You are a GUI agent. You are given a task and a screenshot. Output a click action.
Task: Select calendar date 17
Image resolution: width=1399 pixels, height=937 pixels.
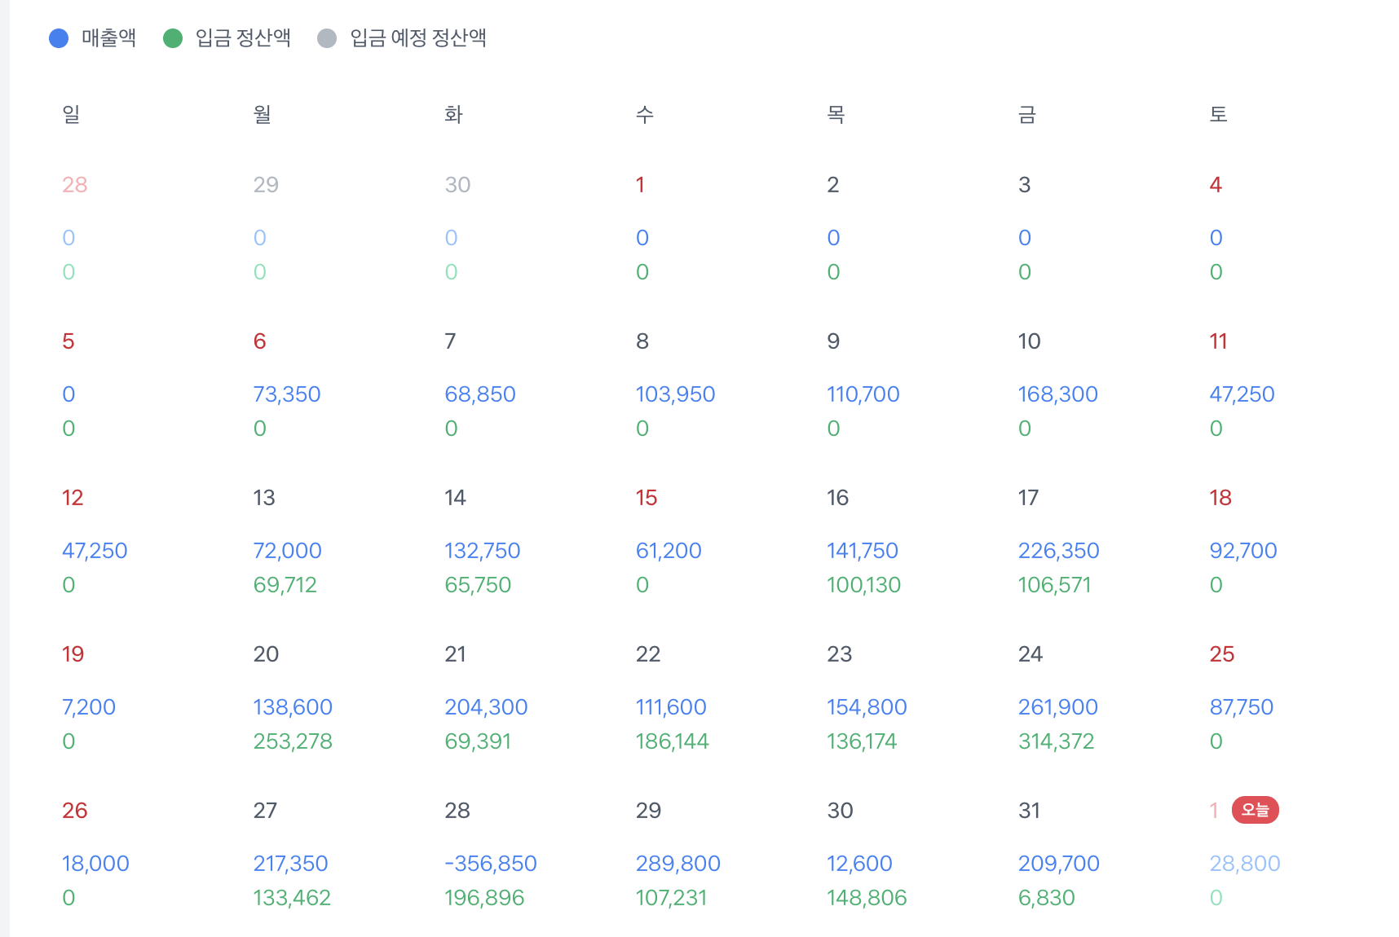pyautogui.click(x=1028, y=498)
